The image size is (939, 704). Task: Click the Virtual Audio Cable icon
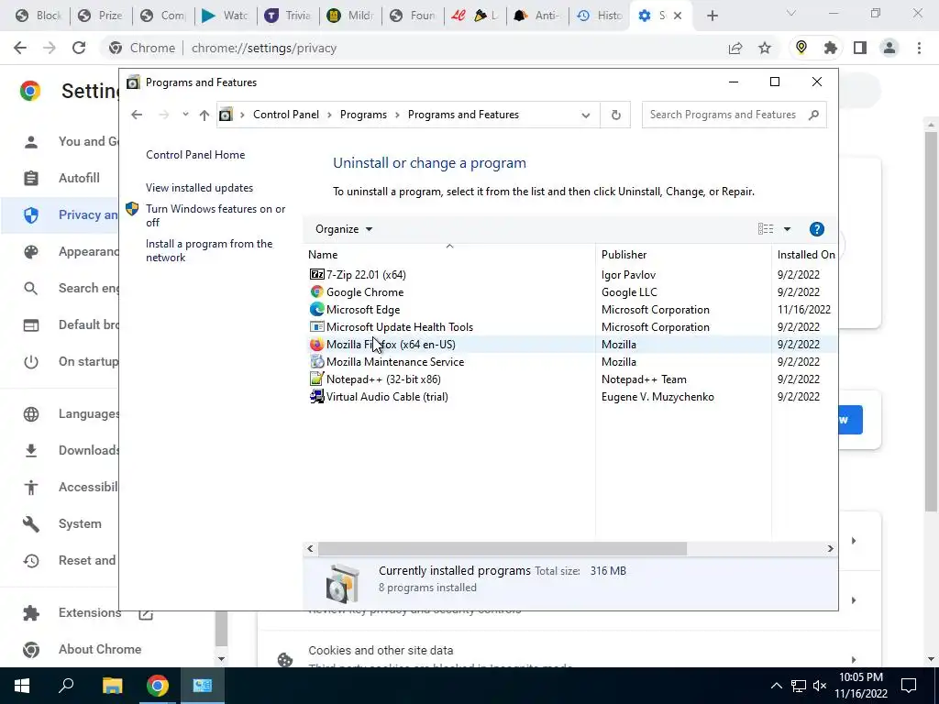click(316, 396)
